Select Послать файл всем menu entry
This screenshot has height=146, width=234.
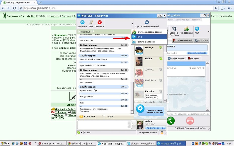tap(149, 42)
